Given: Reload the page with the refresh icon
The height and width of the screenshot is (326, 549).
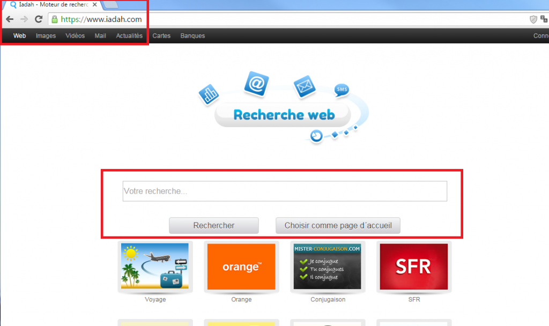Looking at the screenshot, I should tap(38, 19).
